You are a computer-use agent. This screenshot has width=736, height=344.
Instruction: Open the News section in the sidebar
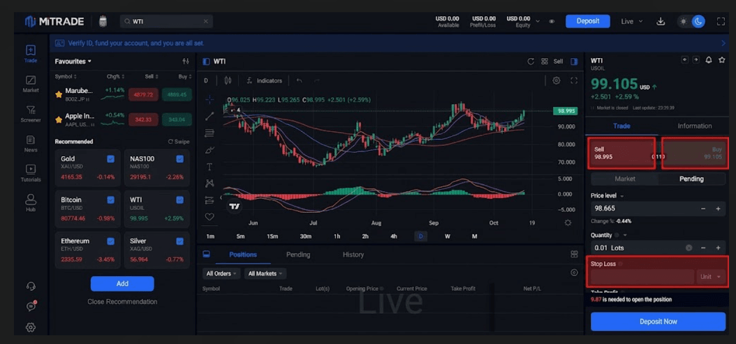pyautogui.click(x=31, y=144)
